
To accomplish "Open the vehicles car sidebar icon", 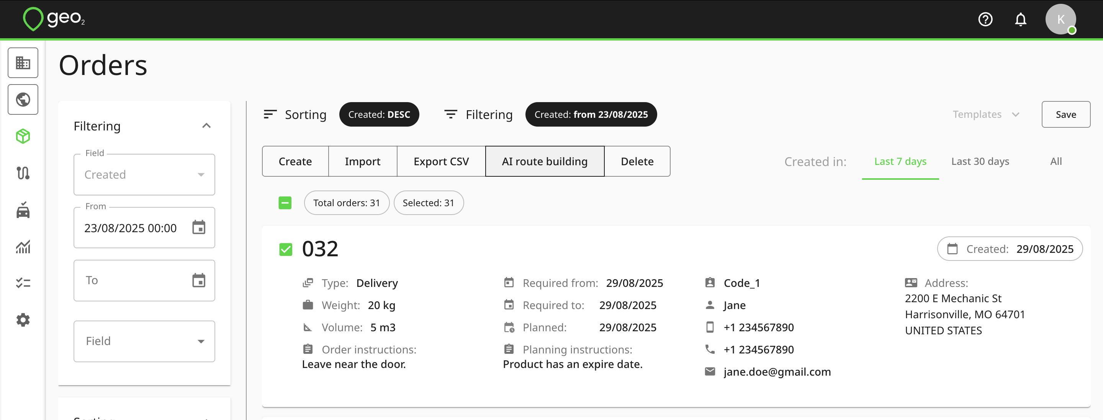I will [x=23, y=210].
